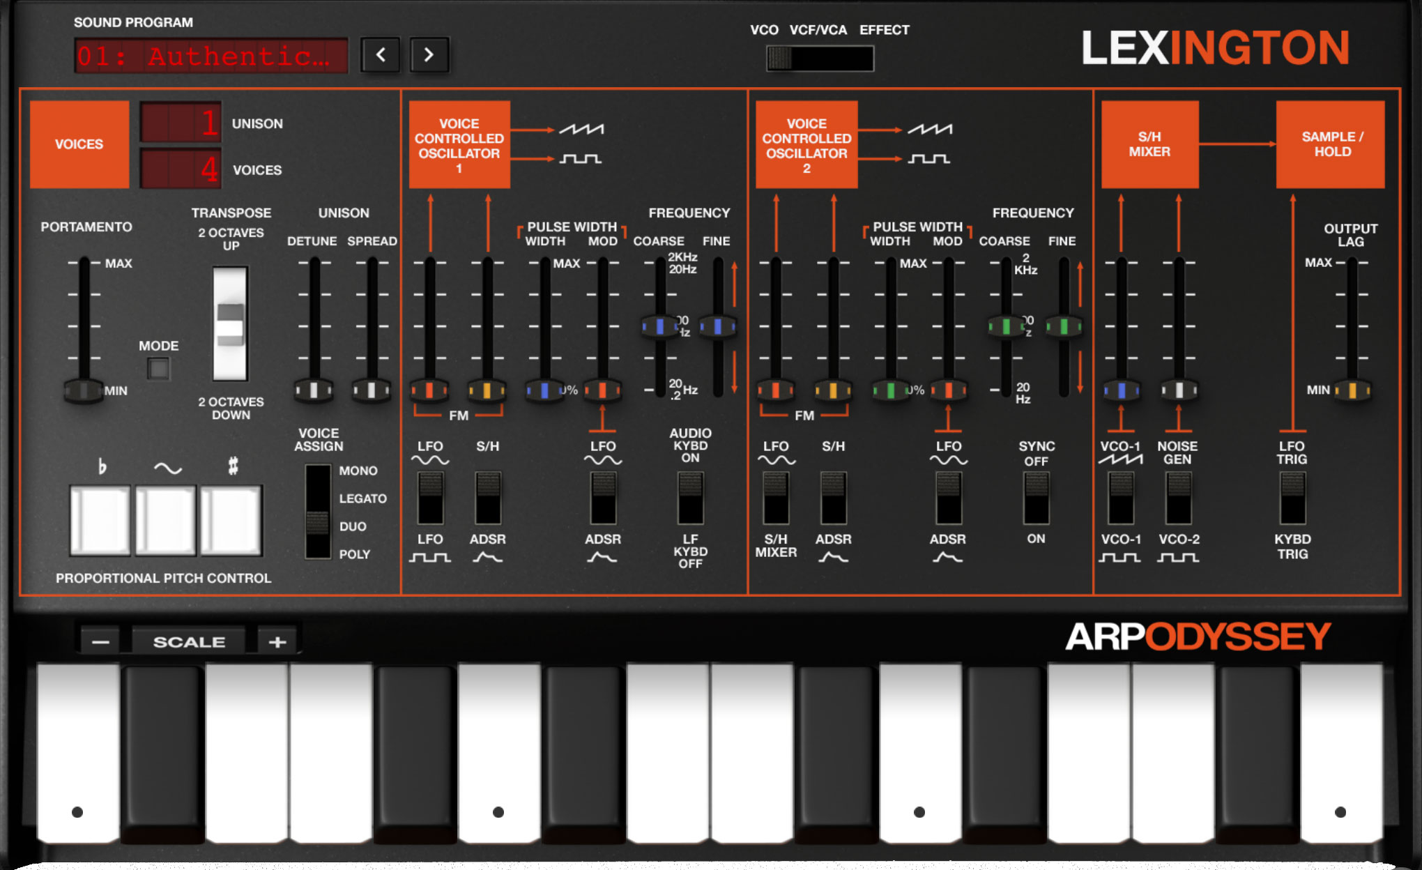Click VCO 1 Pulse Width slider knob
Screen dimensions: 1422x870
(x=544, y=390)
